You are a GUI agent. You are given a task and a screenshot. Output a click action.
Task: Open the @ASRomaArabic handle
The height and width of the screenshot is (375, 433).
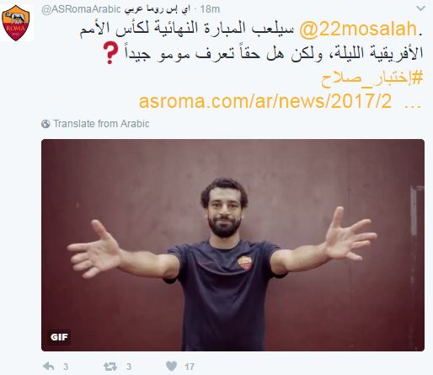[x=81, y=9]
